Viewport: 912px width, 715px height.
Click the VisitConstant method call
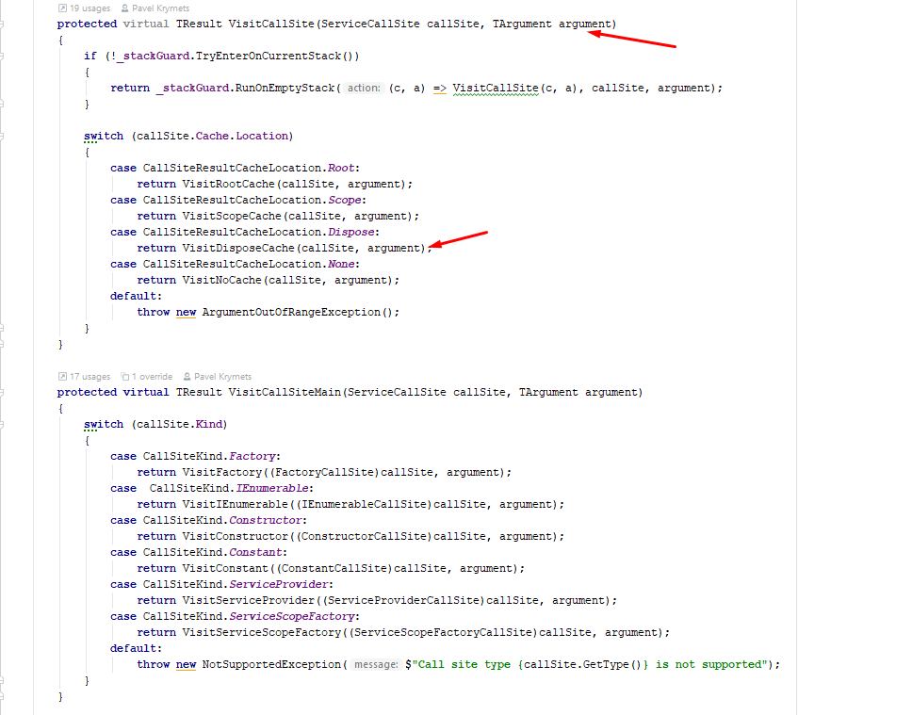coord(226,568)
